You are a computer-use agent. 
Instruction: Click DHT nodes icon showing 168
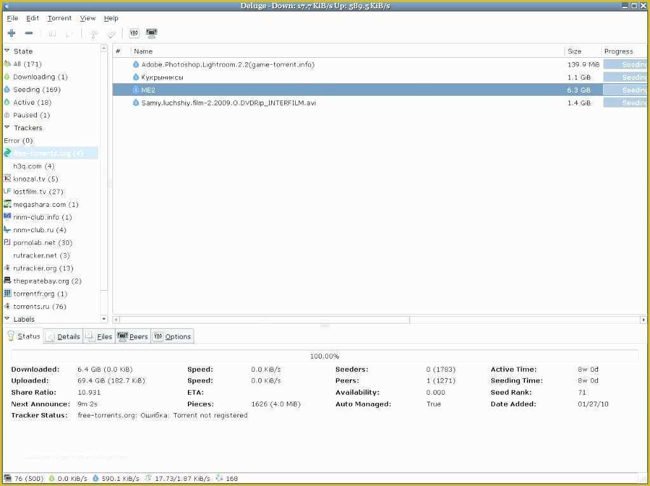219,478
